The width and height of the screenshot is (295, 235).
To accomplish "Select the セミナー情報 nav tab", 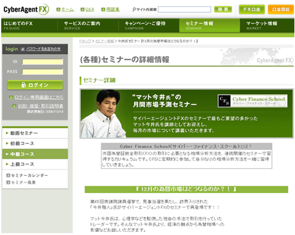I will coord(210,25).
